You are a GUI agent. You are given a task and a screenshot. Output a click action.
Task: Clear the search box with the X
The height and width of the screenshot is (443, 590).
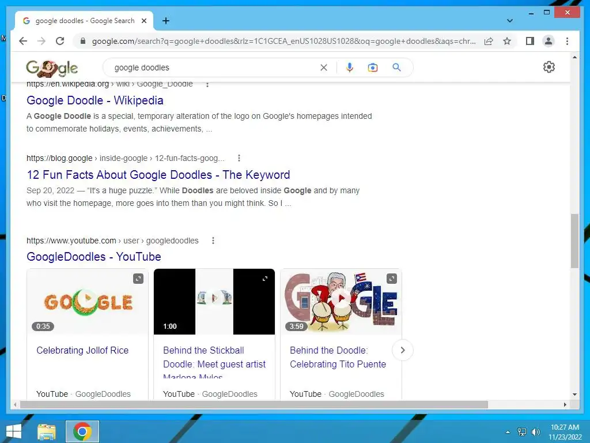point(324,67)
